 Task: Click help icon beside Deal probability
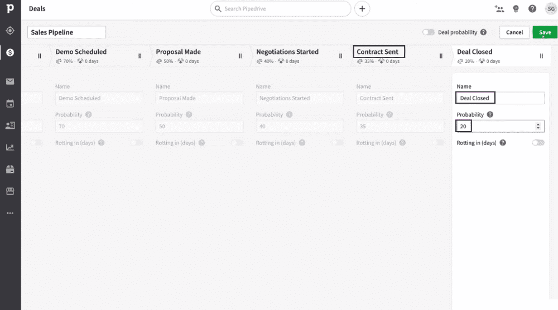[x=483, y=32]
